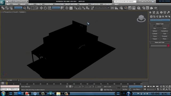
Task: Open the Tools menu
Action: (15, 4)
